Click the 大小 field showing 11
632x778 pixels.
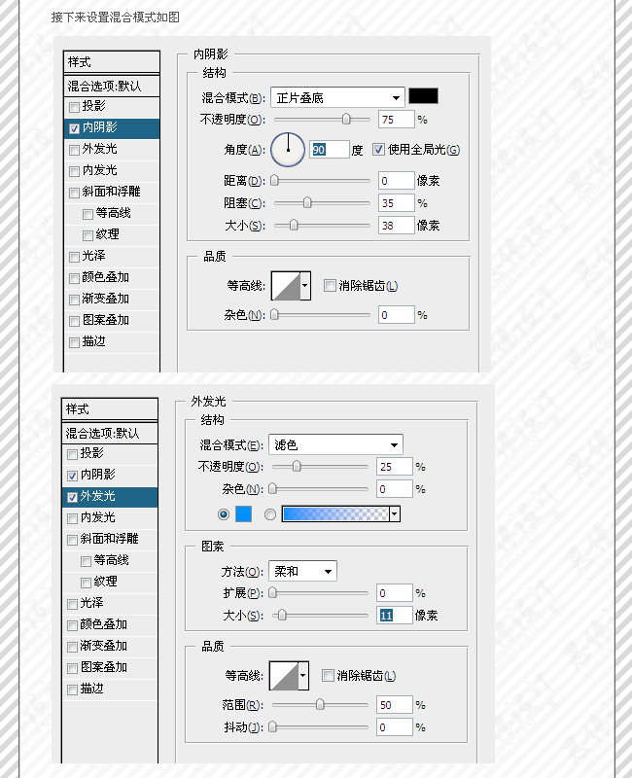395,616
